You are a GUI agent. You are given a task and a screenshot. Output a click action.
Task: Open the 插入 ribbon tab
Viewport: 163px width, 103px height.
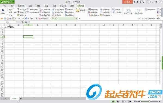click(x=13, y=6)
